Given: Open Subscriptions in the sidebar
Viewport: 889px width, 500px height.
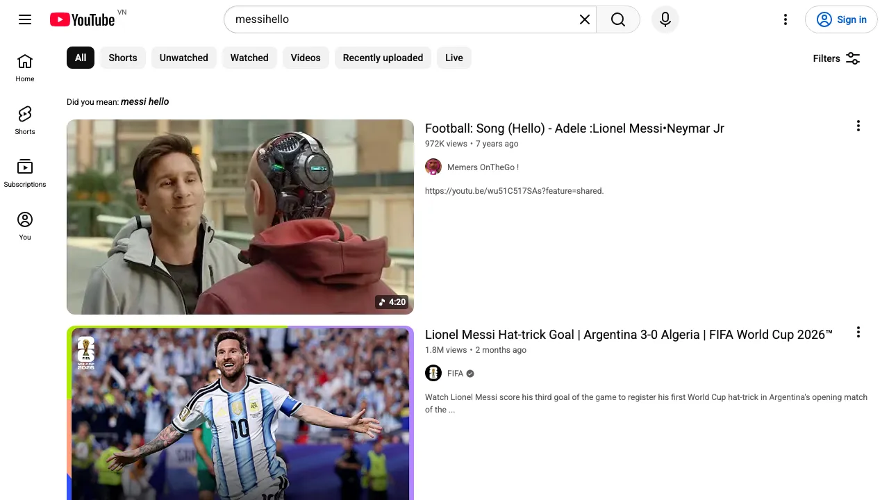Looking at the screenshot, I should [x=25, y=174].
